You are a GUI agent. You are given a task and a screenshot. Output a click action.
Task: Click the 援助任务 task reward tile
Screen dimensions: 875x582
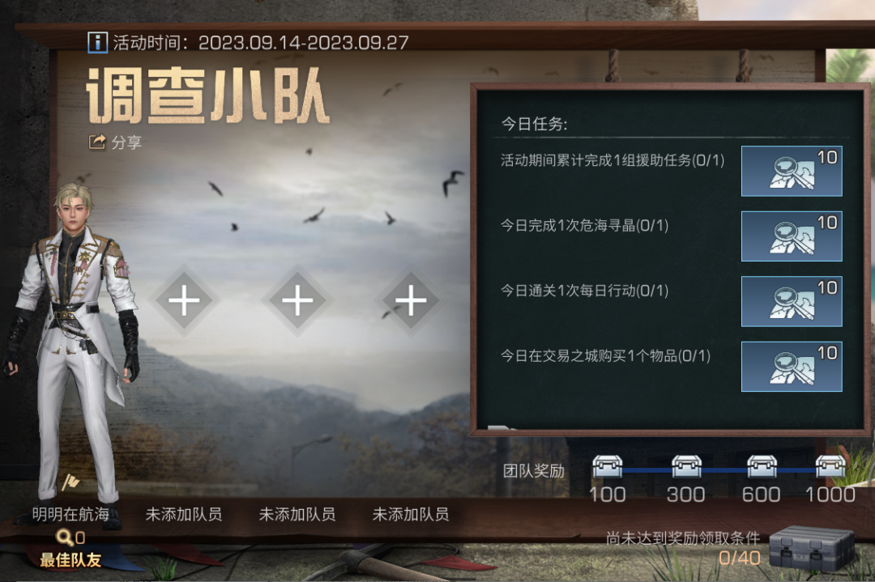pos(792,171)
